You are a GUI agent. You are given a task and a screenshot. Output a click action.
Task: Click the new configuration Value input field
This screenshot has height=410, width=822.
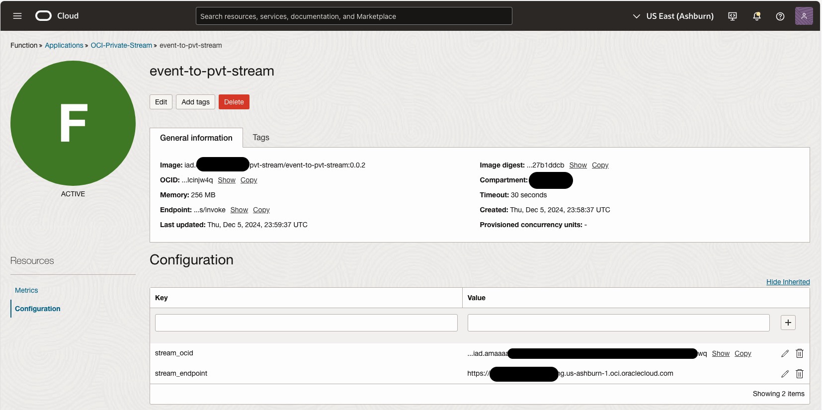pyautogui.click(x=618, y=323)
